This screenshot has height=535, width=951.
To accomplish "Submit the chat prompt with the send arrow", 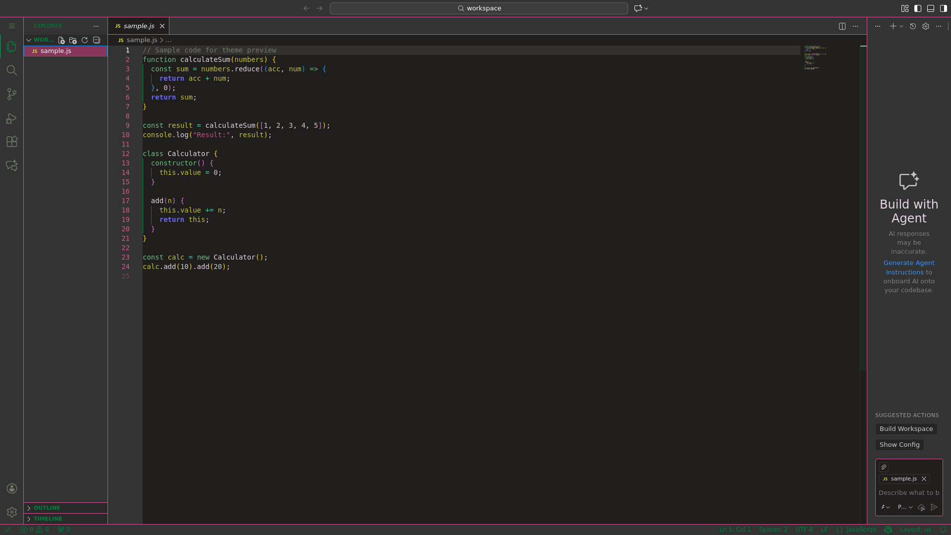I will coord(934,507).
